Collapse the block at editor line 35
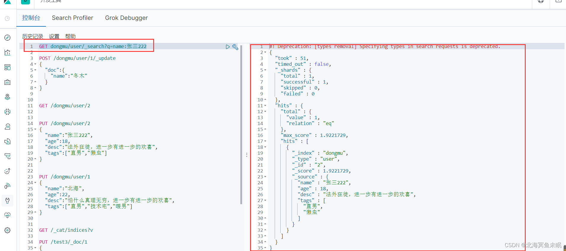 (35, 248)
